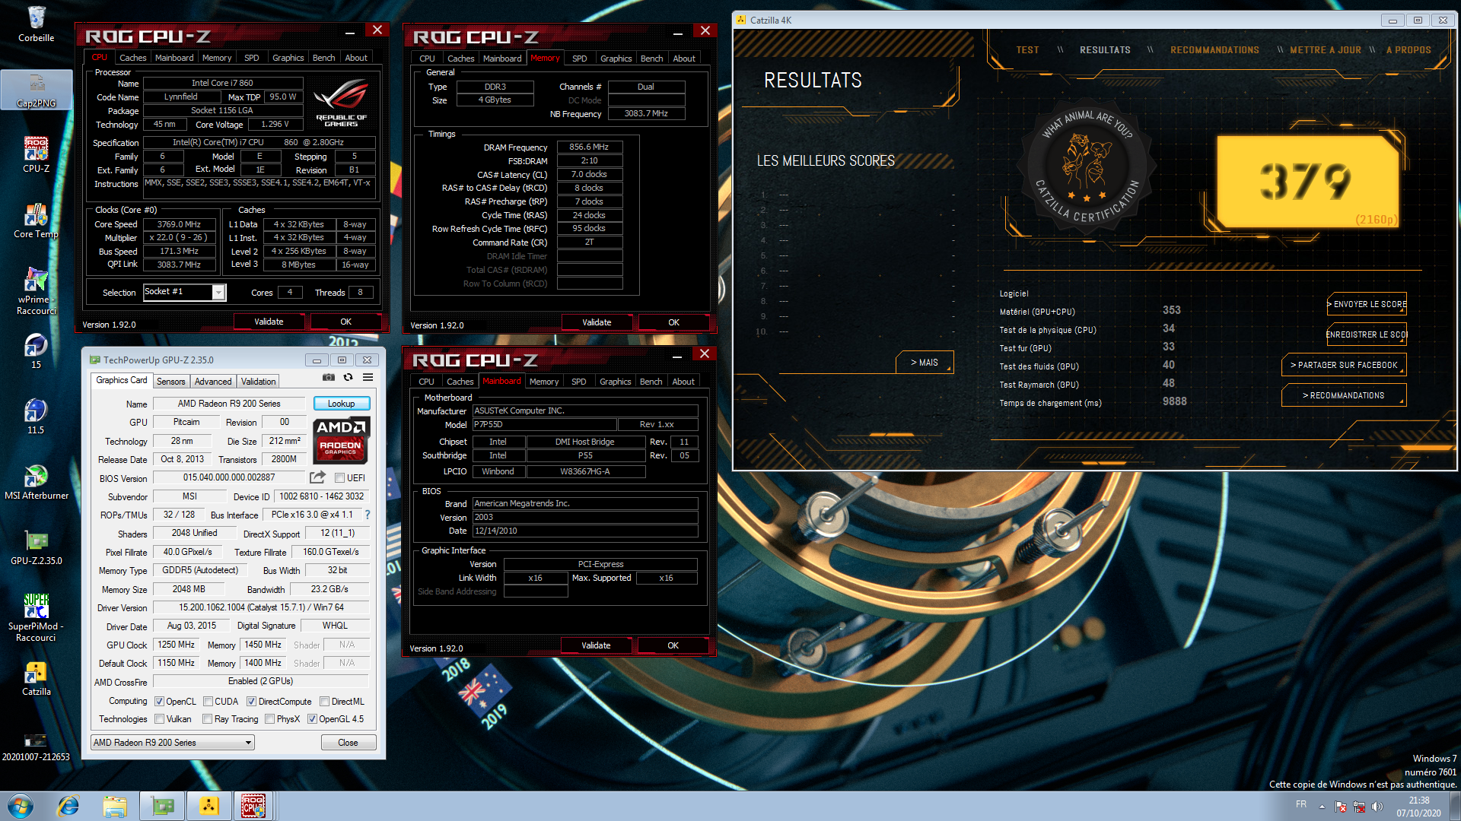This screenshot has height=821, width=1461.
Task: Toggle the PhysX checkbox
Action: coord(269,719)
